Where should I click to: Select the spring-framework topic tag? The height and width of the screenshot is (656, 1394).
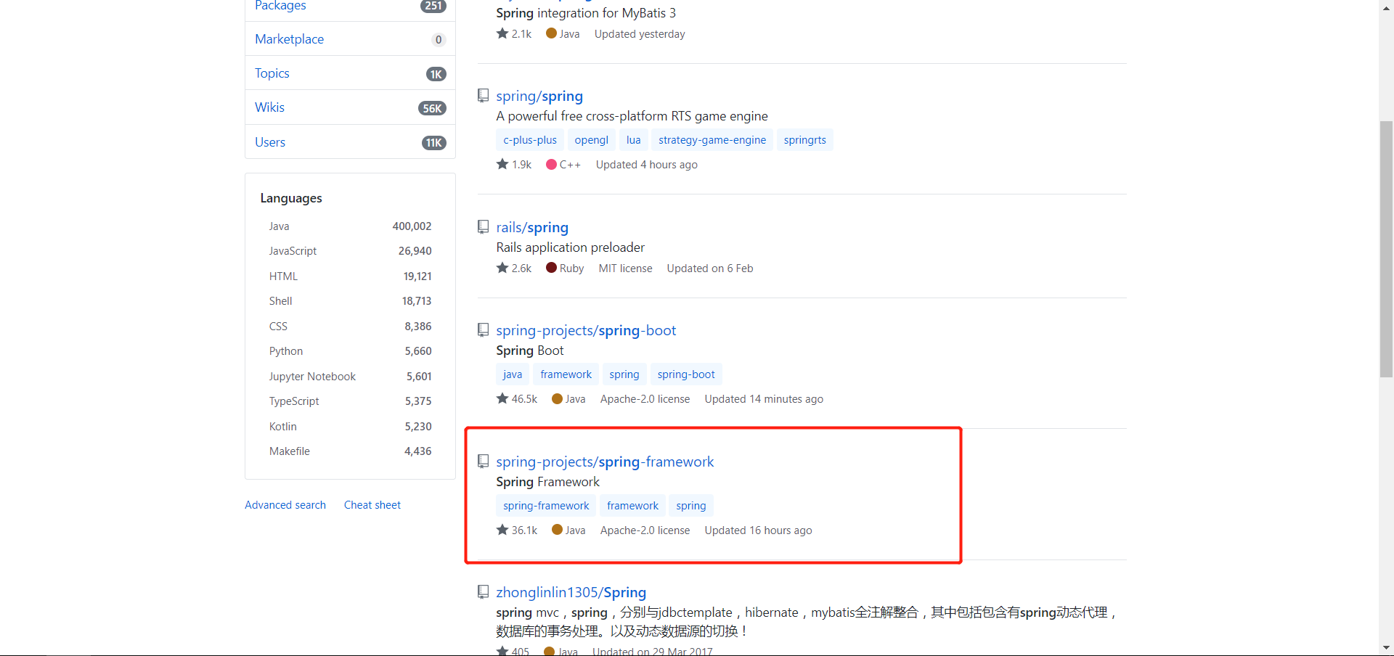[547, 506]
